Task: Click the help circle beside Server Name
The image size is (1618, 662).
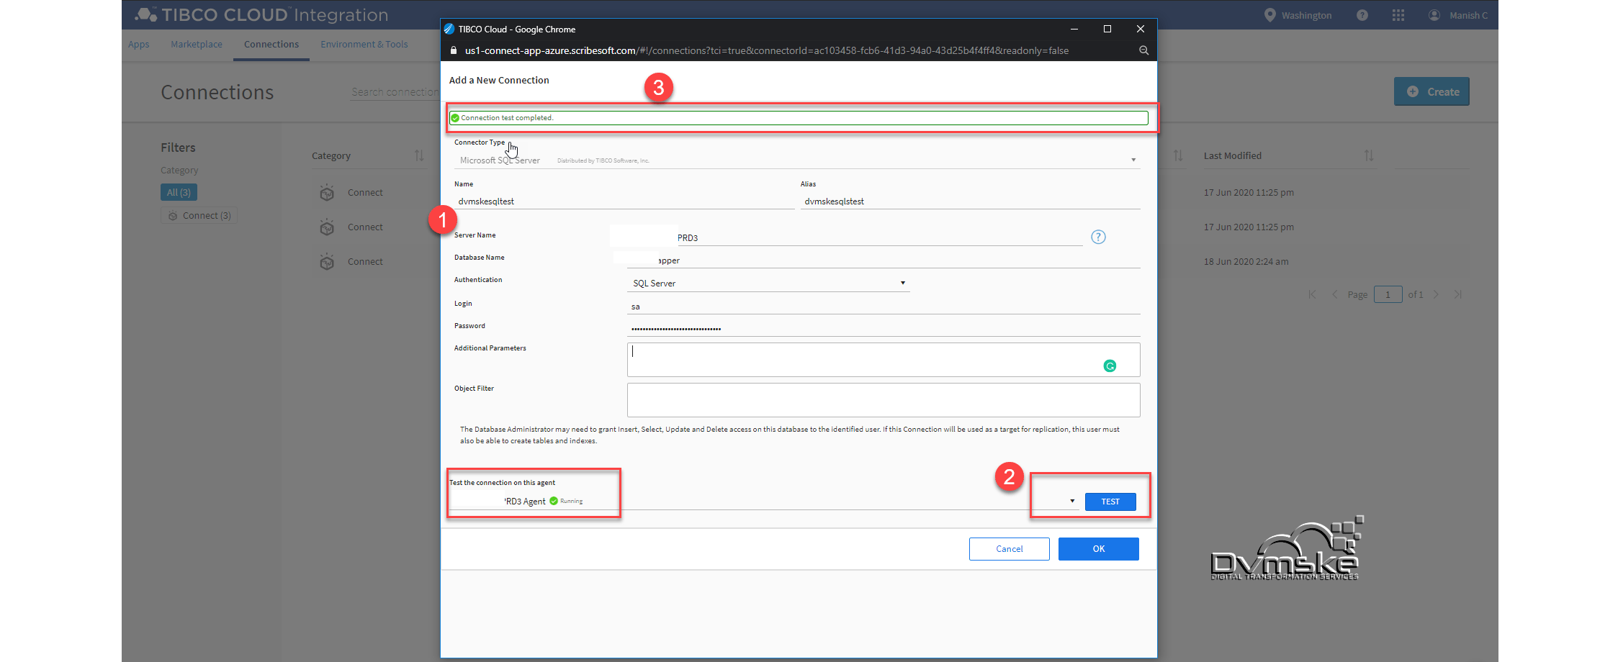Action: (1097, 236)
